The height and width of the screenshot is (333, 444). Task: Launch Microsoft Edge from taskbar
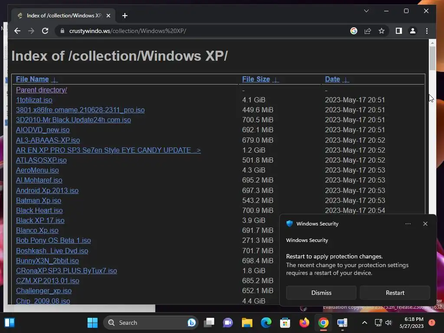tap(266, 323)
